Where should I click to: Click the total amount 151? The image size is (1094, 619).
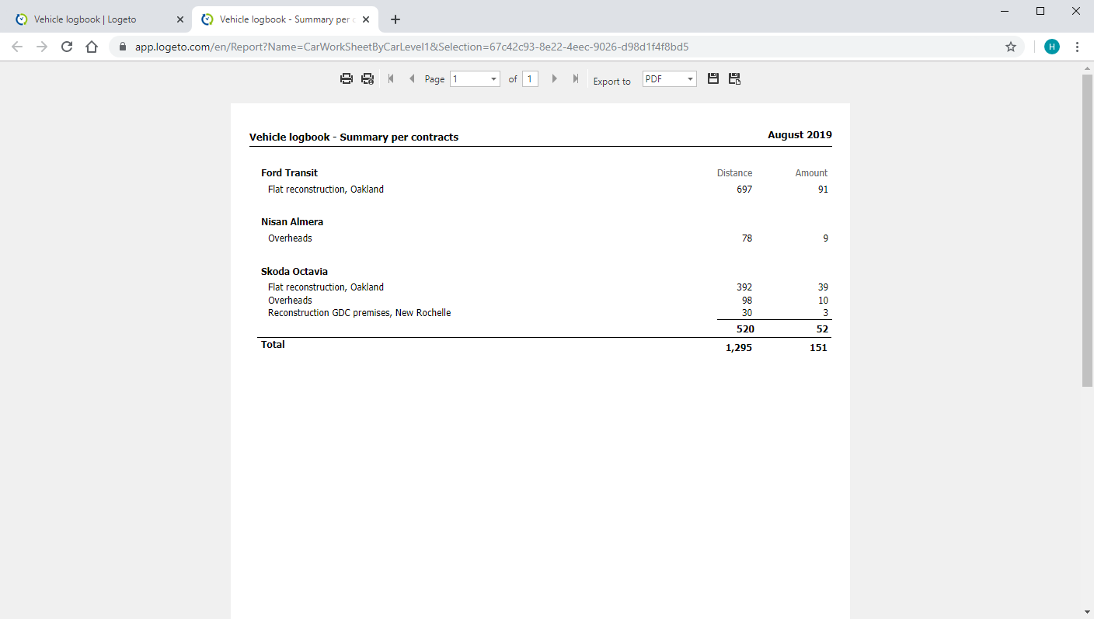point(818,348)
